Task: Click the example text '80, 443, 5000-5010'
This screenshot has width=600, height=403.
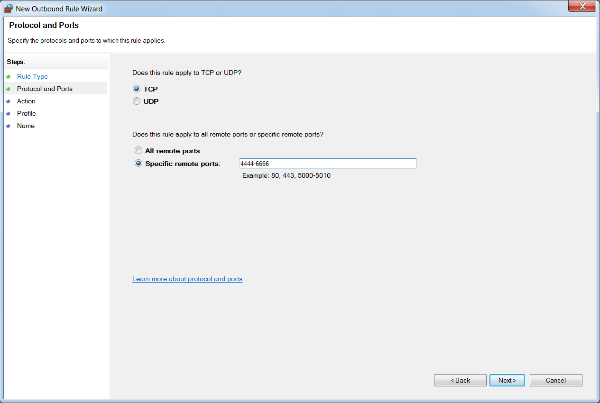Action: 301,175
